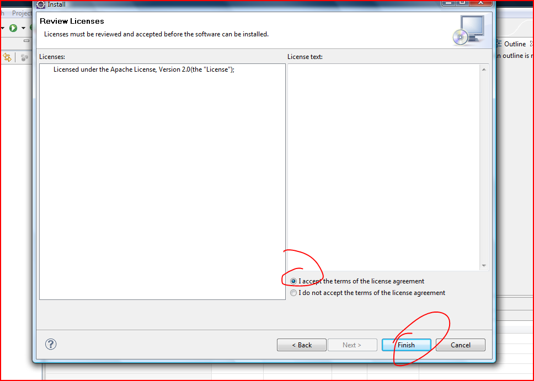This screenshot has width=534, height=381.
Task: Switch to the Outline tab
Action: [515, 44]
